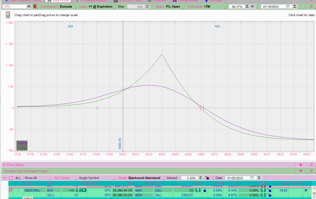Image resolution: width=316 pixels, height=199 pixels.
Task: Click the 4800.45 current price line label
Action: (120, 144)
